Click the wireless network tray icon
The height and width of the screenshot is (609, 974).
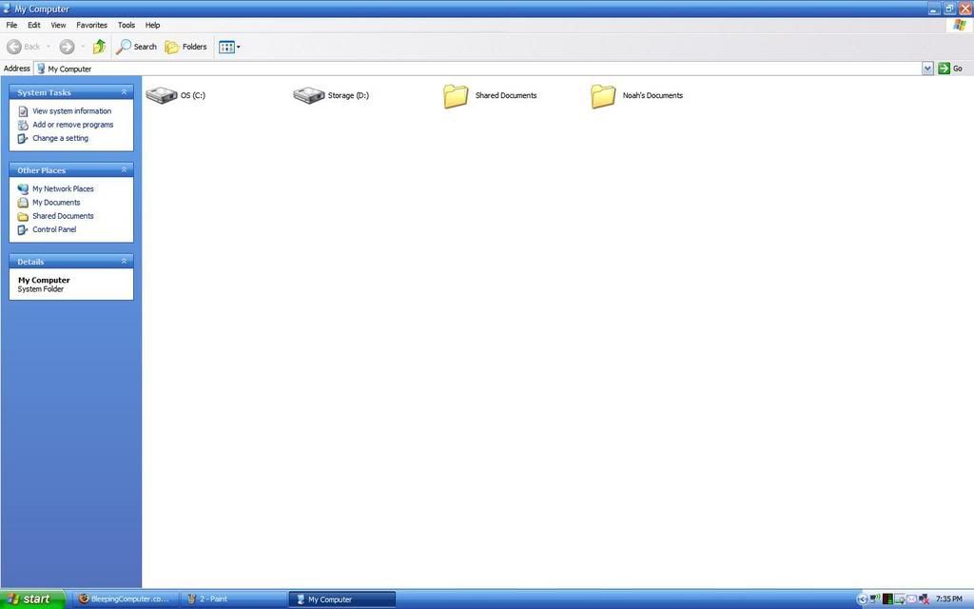tap(875, 599)
